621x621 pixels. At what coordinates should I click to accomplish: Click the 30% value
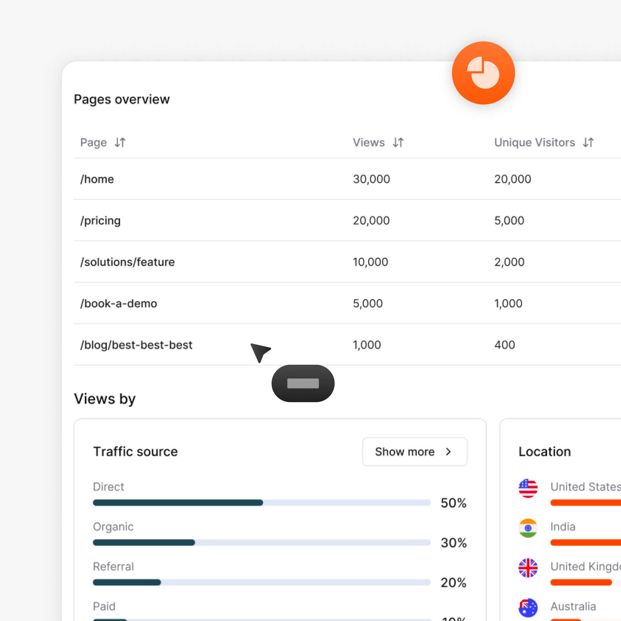tap(453, 543)
